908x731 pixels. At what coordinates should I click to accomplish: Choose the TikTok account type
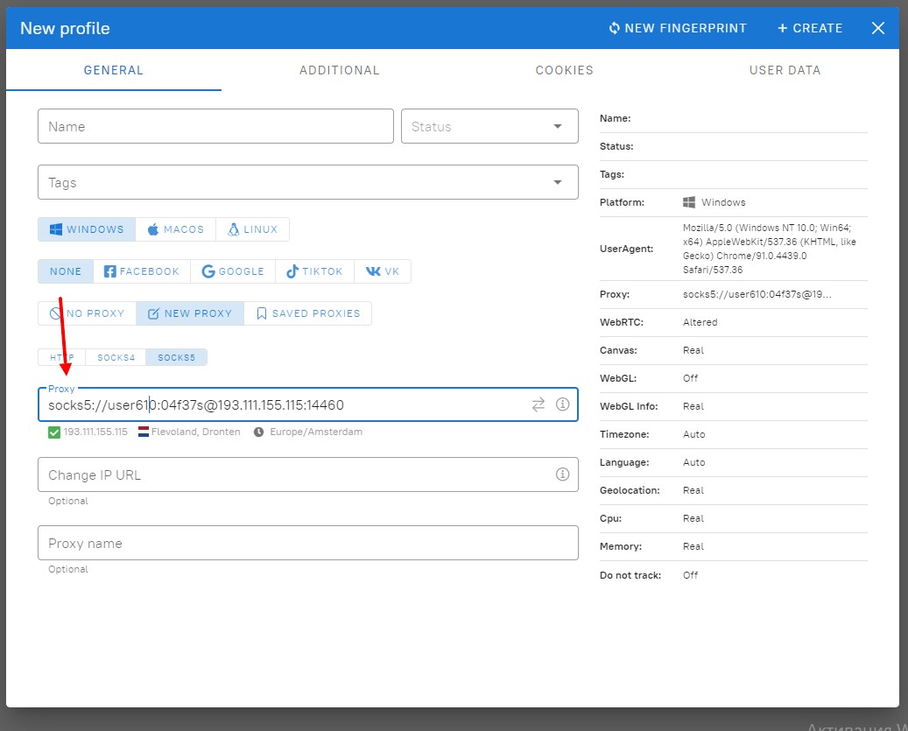314,271
